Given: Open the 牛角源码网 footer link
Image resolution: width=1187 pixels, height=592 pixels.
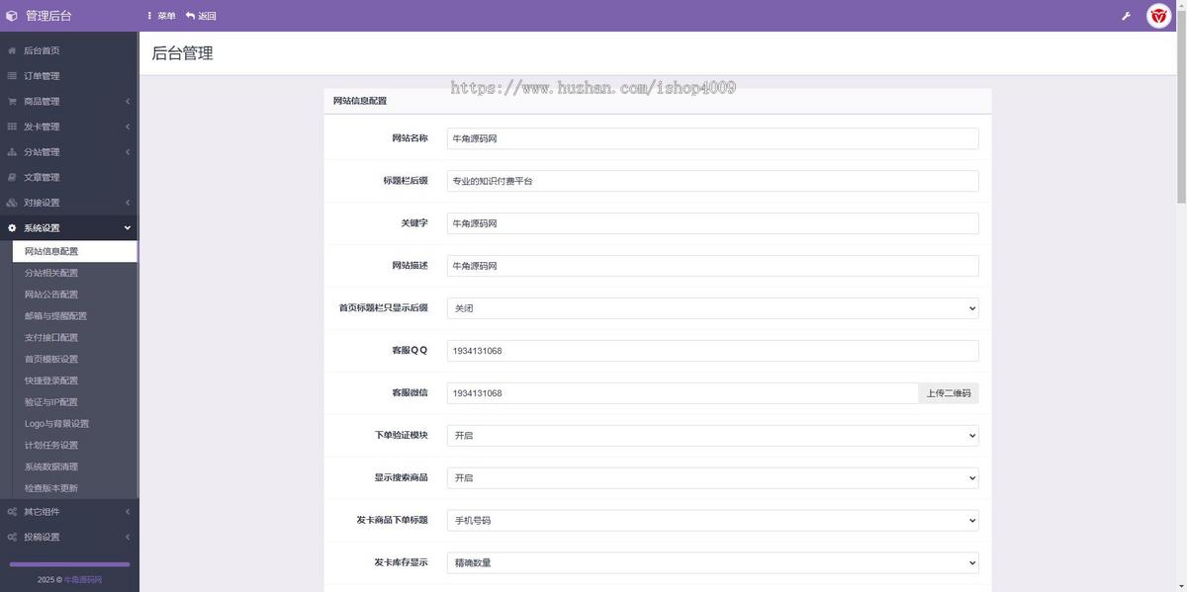Looking at the screenshot, I should (x=83, y=580).
